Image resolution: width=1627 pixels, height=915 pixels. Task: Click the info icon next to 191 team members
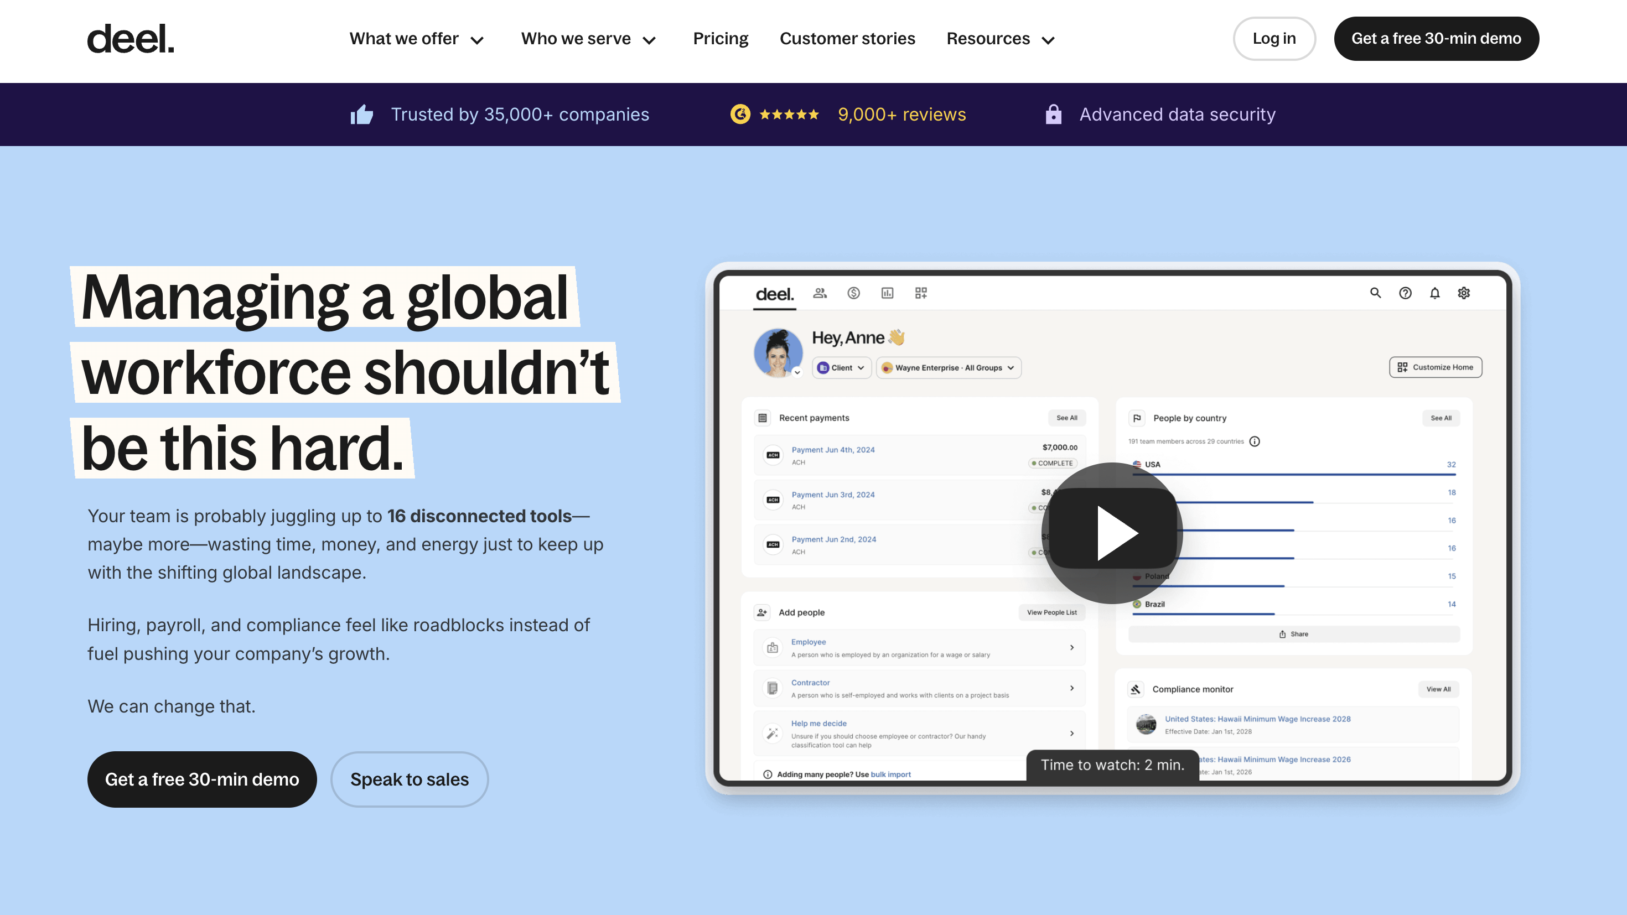tap(1255, 441)
